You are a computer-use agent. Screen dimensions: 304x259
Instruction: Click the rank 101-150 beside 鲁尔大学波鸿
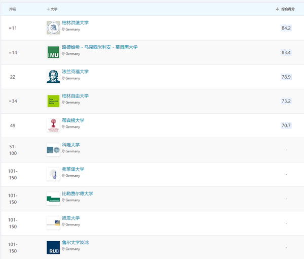(13, 247)
